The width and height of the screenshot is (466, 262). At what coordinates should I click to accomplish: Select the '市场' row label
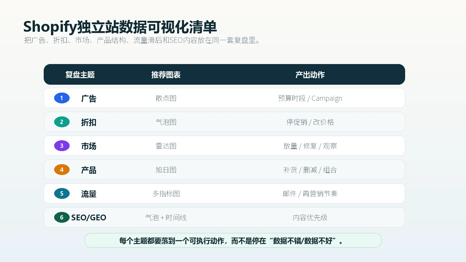coord(89,146)
